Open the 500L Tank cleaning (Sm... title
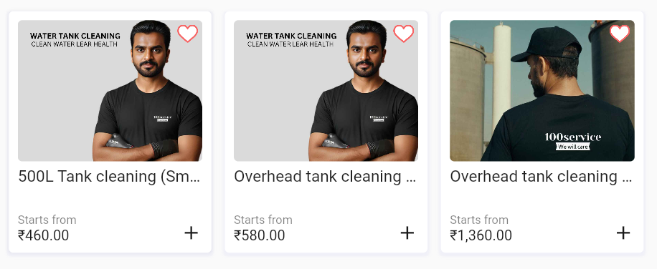657x269 pixels. [109, 177]
